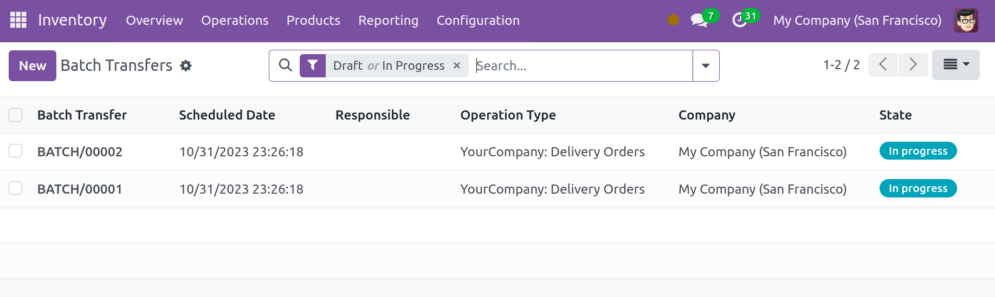Viewport: 995px width, 297px height.
Task: Go to previous page with left arrow
Action: click(883, 65)
